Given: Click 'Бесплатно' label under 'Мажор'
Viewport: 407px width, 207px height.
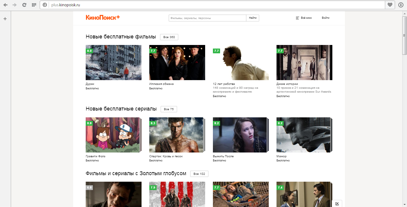Looking at the screenshot, I should [283, 161].
